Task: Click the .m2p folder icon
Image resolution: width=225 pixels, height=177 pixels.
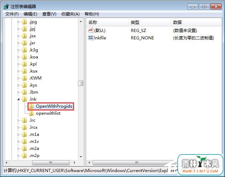Action: pos(24,156)
